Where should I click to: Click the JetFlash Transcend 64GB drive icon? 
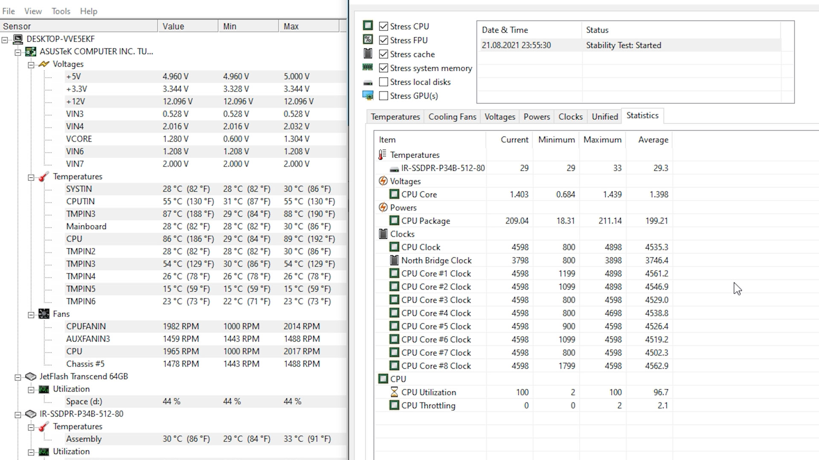[31, 377]
